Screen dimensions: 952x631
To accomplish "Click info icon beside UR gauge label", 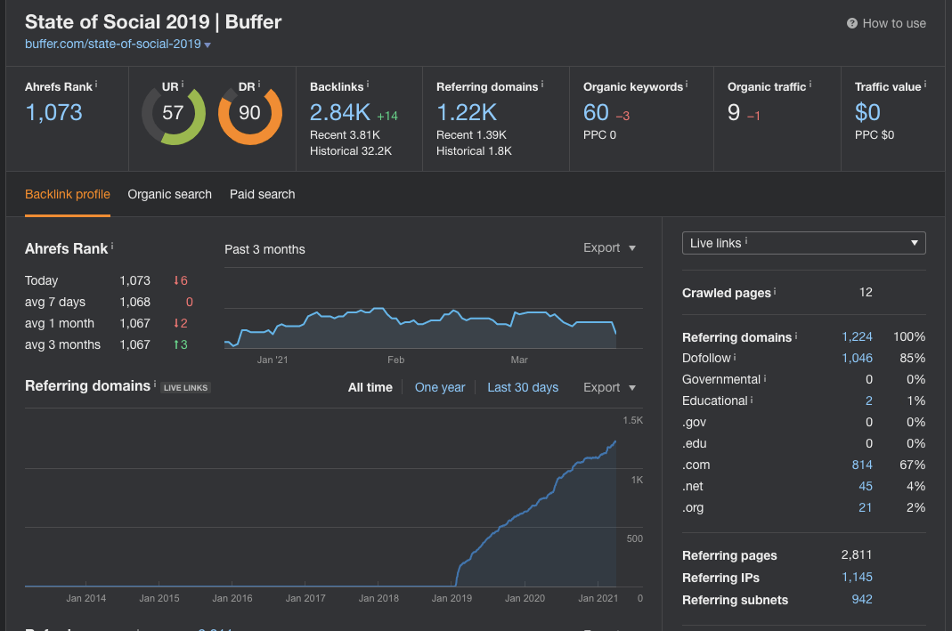I will coord(183,85).
